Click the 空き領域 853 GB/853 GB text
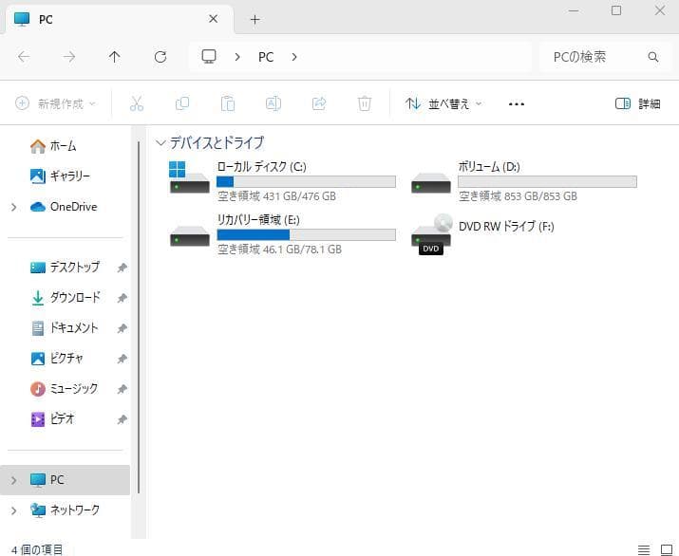This screenshot has width=679, height=556. coord(518,196)
